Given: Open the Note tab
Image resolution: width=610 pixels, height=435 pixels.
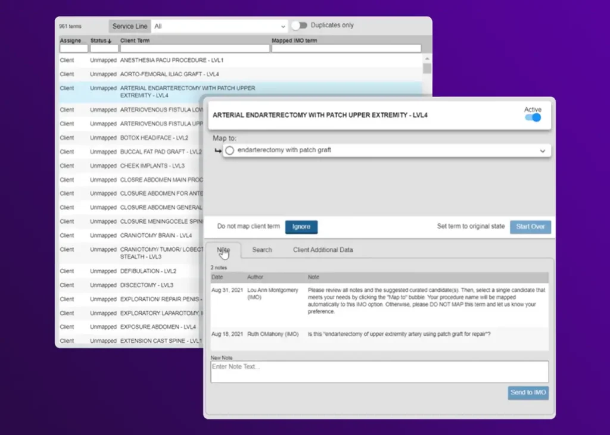Looking at the screenshot, I should 223,250.
